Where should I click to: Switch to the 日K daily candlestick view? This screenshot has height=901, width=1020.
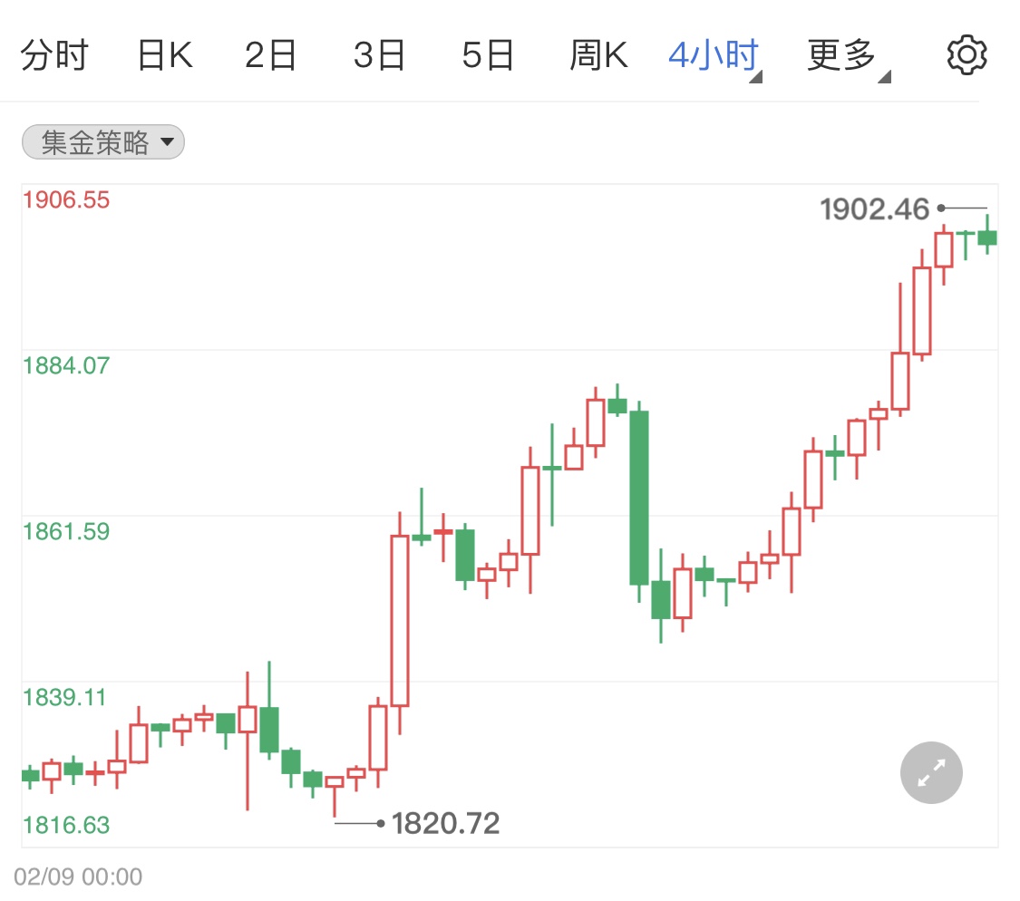coord(164,53)
